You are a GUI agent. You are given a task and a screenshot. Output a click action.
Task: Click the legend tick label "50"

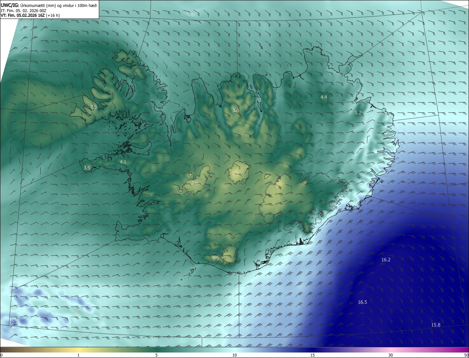tap(466, 355)
